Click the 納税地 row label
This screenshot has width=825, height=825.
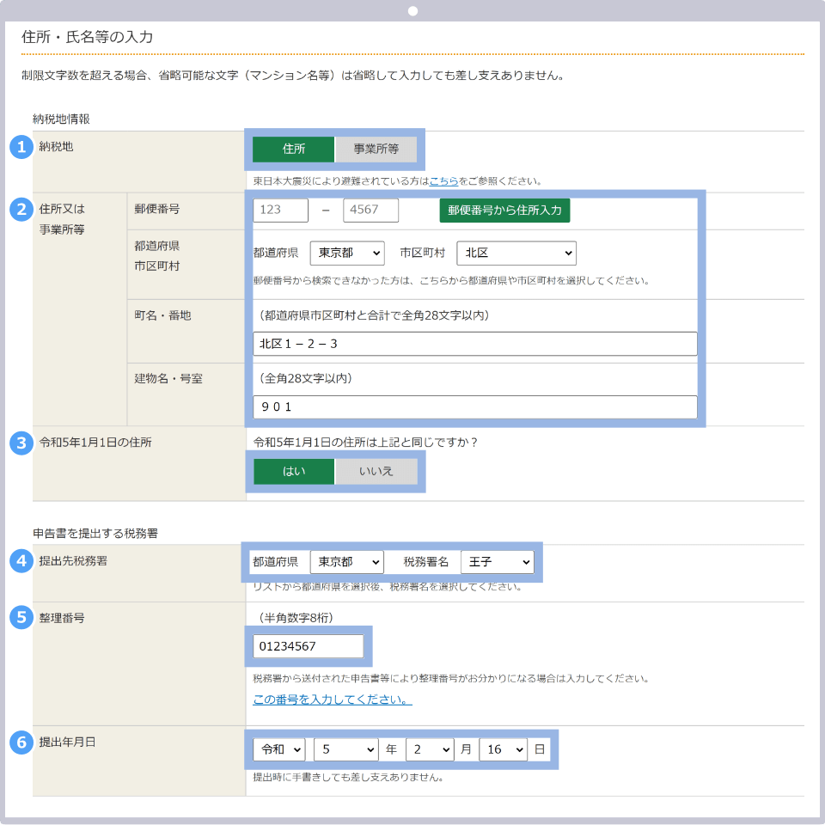point(57,146)
